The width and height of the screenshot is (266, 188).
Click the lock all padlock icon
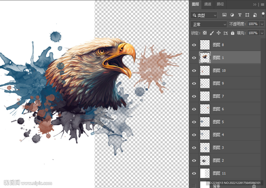pos(232,33)
